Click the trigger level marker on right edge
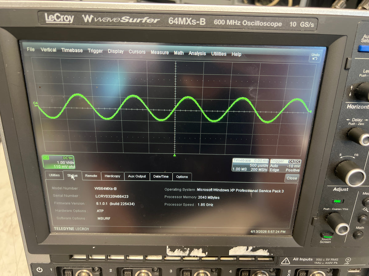The image size is (369, 276). click(310, 111)
